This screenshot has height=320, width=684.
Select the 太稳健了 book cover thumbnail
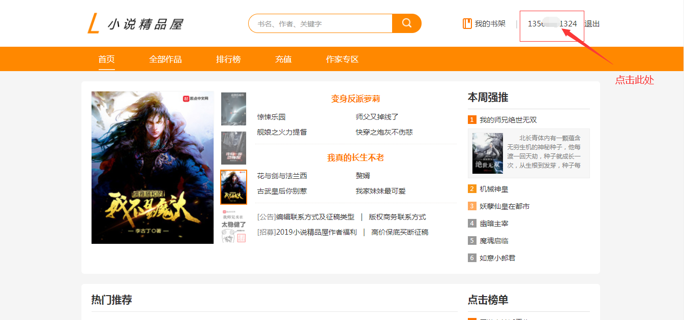click(233, 226)
